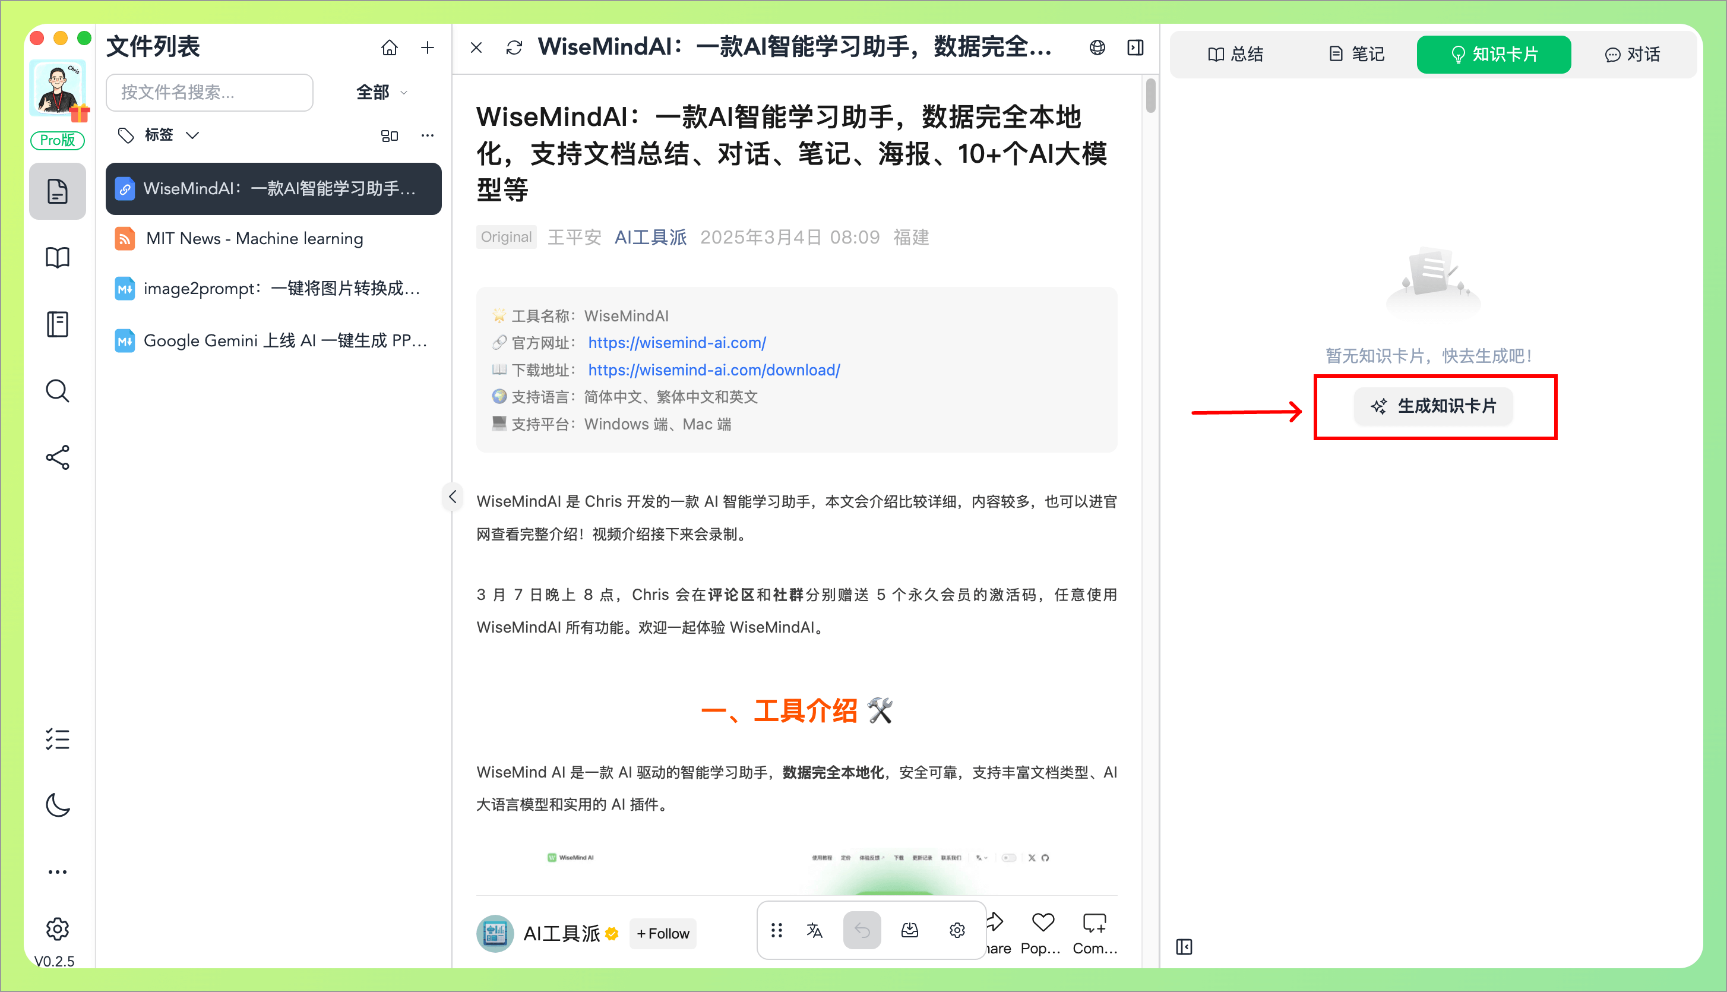Select the book reading icon in sidebar
1727x992 pixels.
[x=57, y=257]
